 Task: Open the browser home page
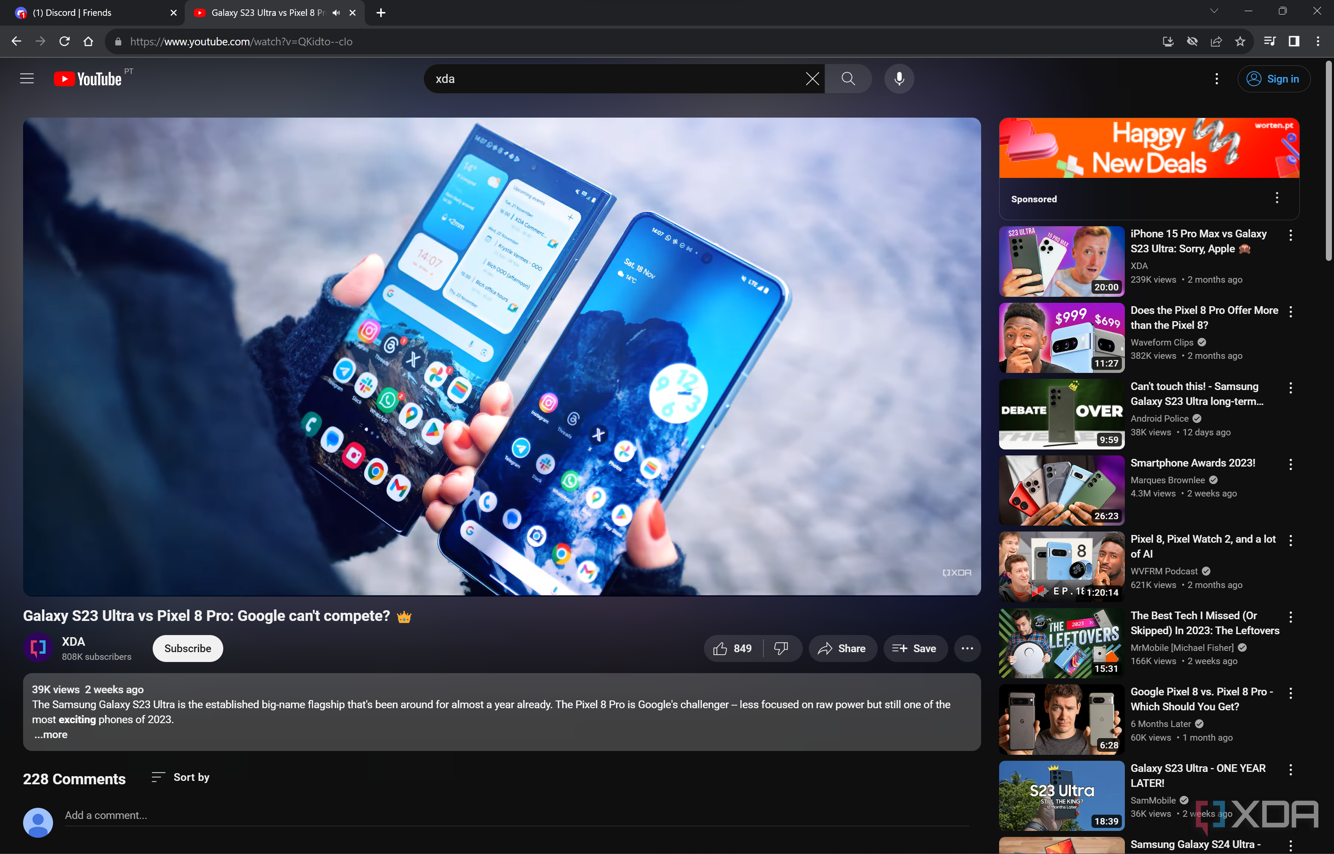pyautogui.click(x=88, y=41)
